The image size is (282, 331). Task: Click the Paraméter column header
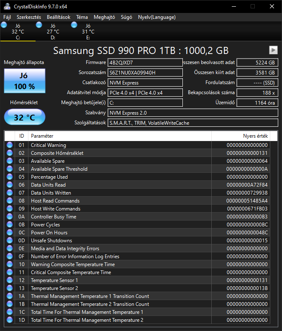coord(120,136)
